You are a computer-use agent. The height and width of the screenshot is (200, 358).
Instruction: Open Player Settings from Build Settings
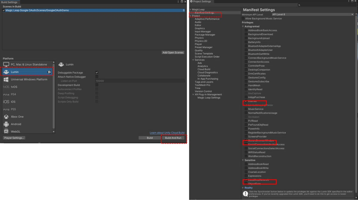[x=14, y=138]
